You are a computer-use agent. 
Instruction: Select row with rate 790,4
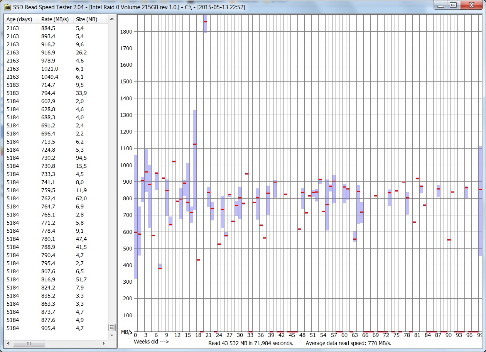click(56, 255)
